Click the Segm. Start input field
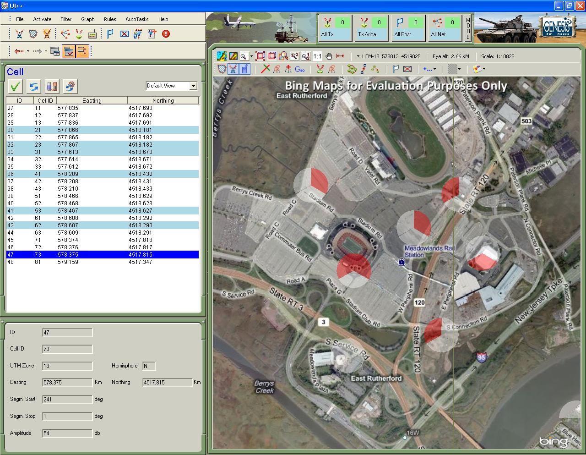This screenshot has height=455, width=586. pyautogui.click(x=67, y=399)
